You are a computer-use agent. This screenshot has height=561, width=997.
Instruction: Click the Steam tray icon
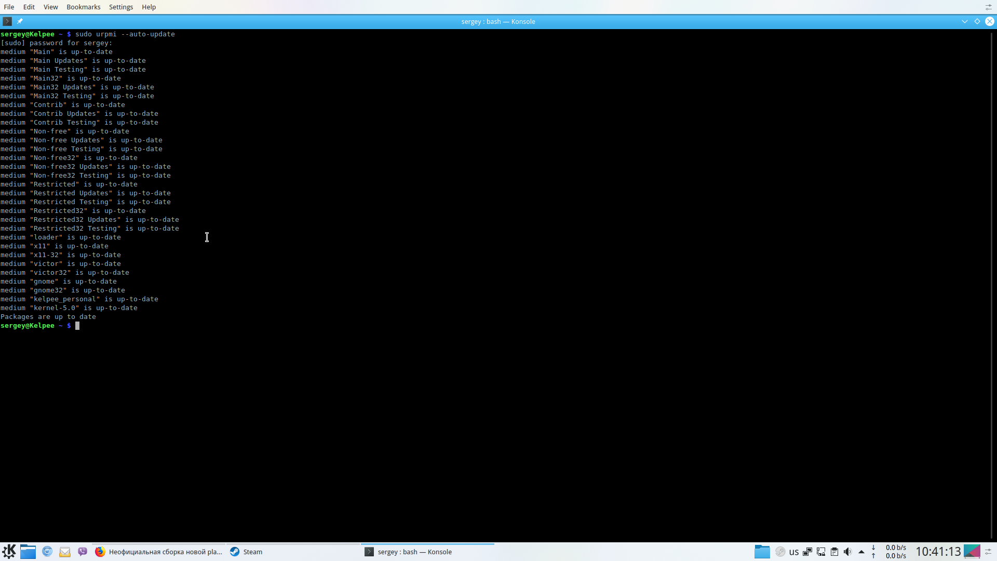pyautogui.click(x=780, y=552)
